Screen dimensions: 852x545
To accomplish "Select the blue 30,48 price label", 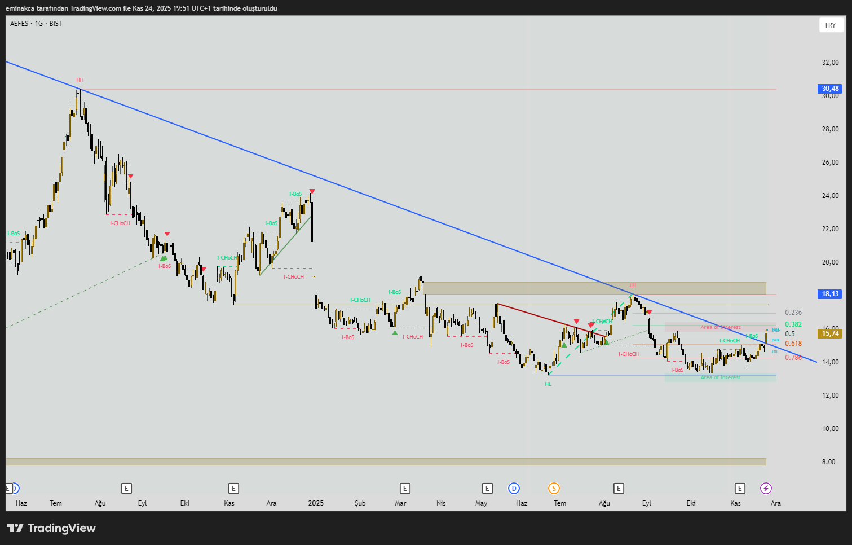I will click(x=829, y=89).
